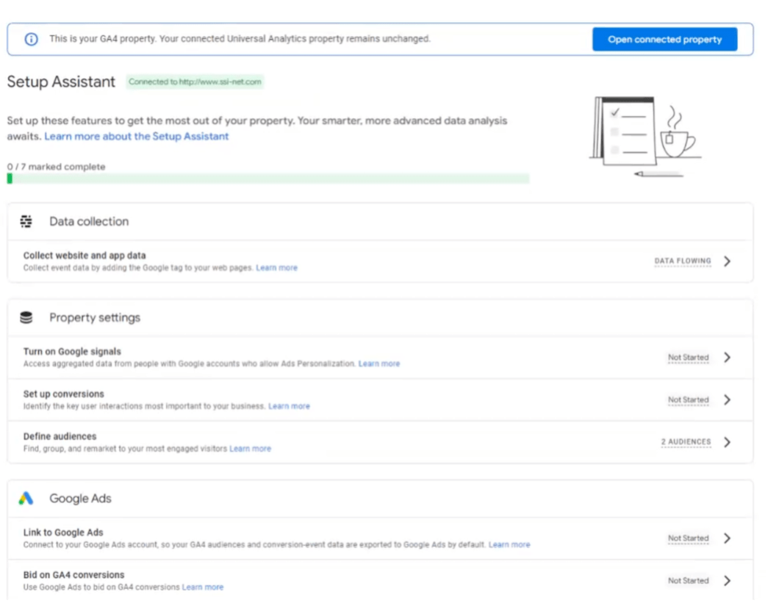Click the Property settings section heading
The image size is (768, 603).
click(95, 318)
